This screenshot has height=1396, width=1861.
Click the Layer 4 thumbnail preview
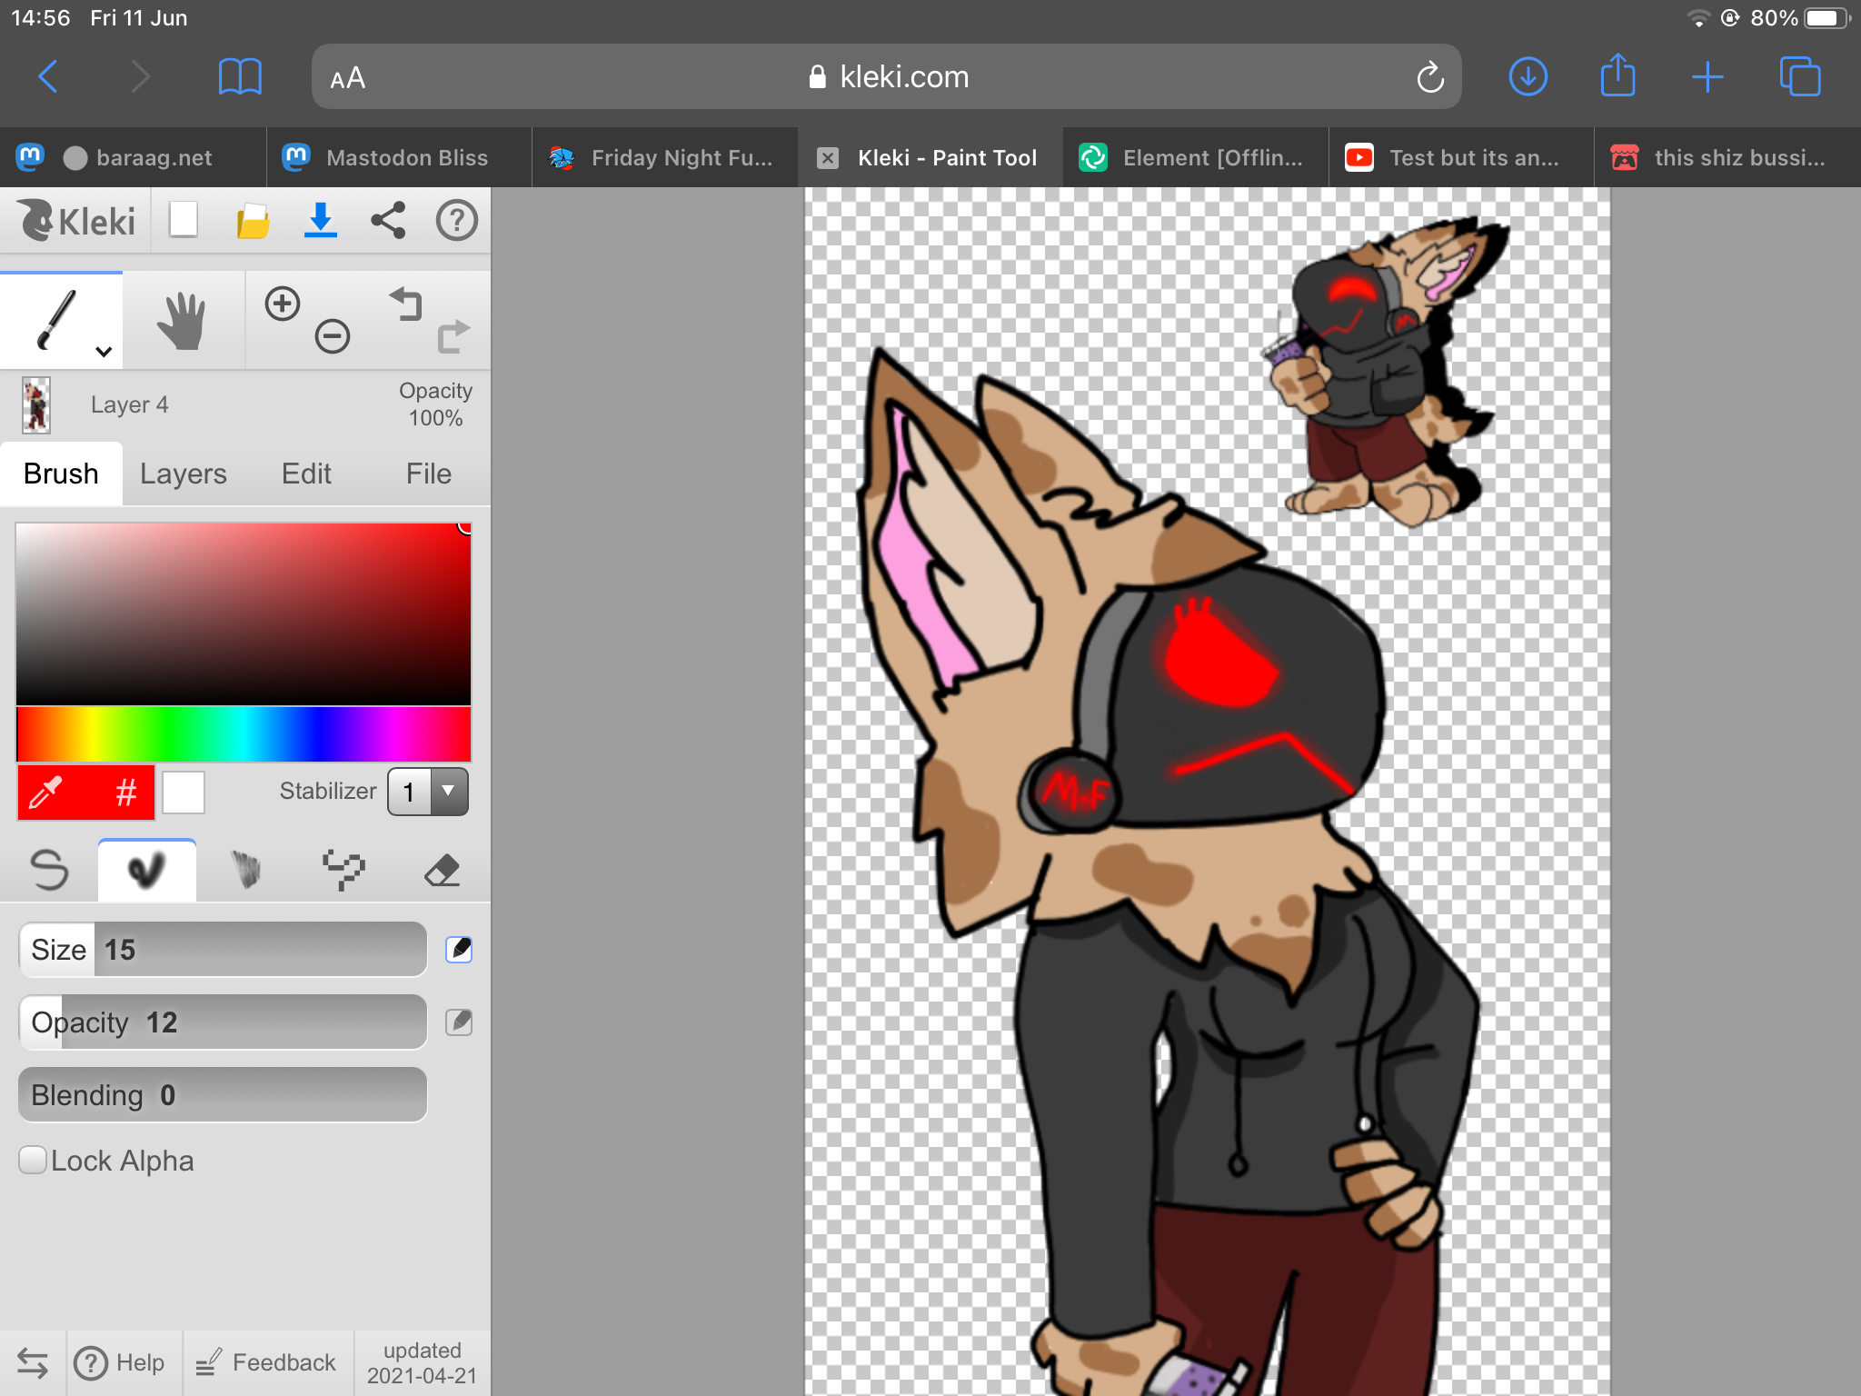tap(36, 404)
